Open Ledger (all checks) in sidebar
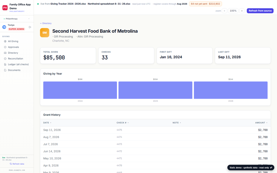 coord(17,64)
